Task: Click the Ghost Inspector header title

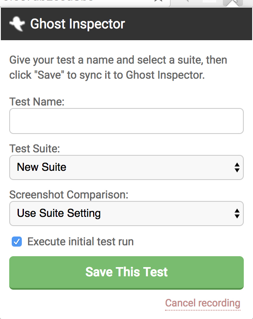Action: (x=77, y=24)
